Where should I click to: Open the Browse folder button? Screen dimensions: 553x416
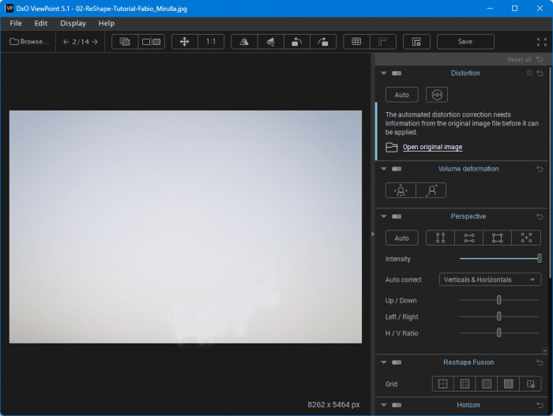(29, 42)
